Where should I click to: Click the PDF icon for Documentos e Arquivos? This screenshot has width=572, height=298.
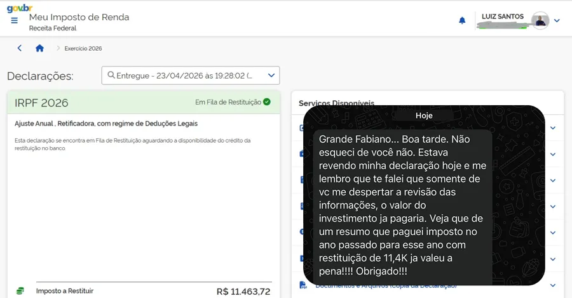pos(303,285)
